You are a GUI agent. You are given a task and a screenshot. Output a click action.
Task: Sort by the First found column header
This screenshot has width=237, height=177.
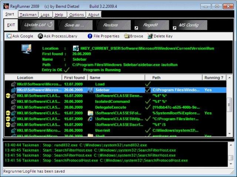(x=75, y=78)
